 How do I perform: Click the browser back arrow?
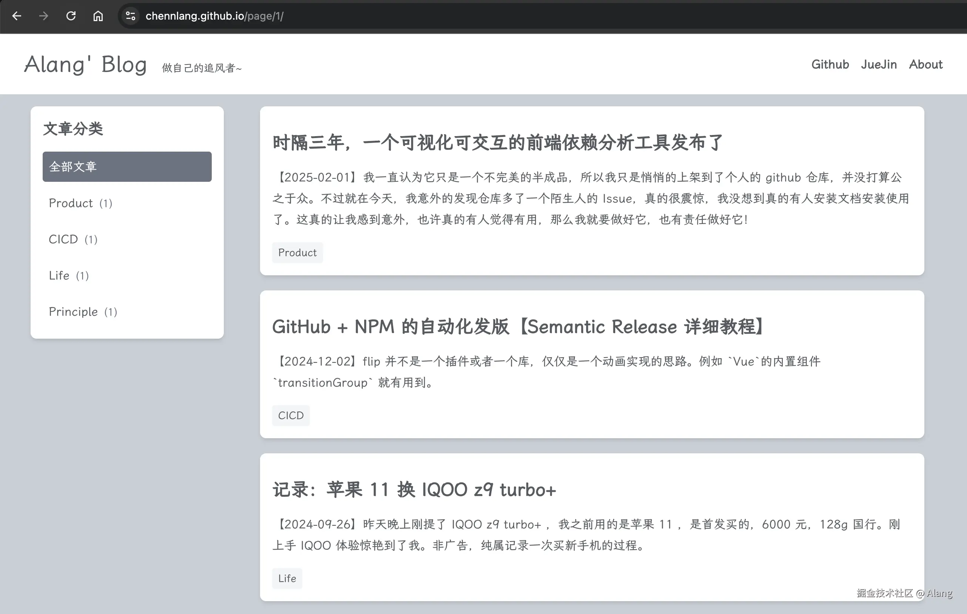[17, 16]
